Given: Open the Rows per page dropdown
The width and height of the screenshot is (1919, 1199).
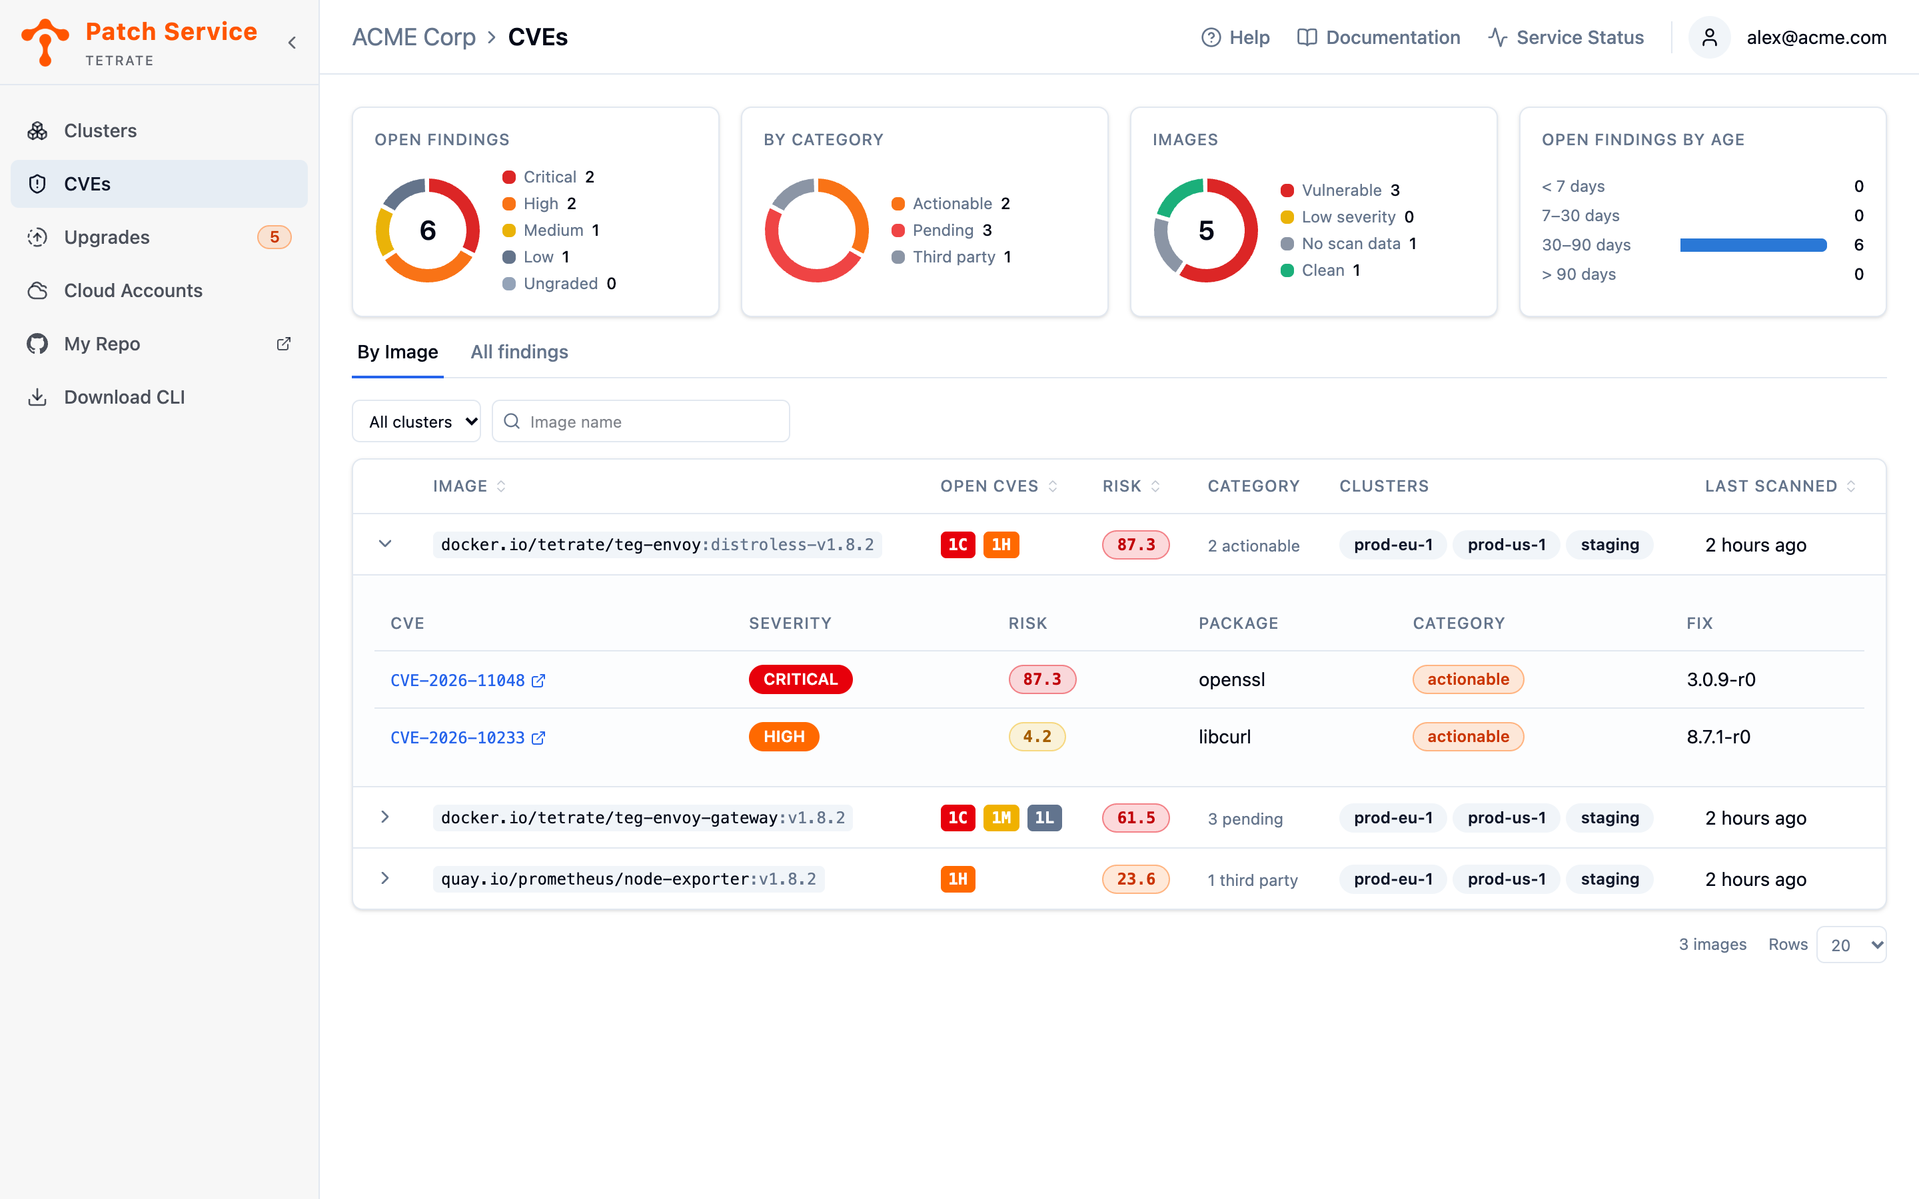Looking at the screenshot, I should (1851, 945).
